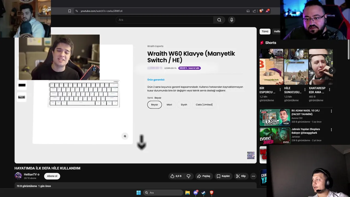Screen dimensions: 350x197
Task: Open Brave Rewards triangle icon
Action: pyautogui.click(x=267, y=11)
